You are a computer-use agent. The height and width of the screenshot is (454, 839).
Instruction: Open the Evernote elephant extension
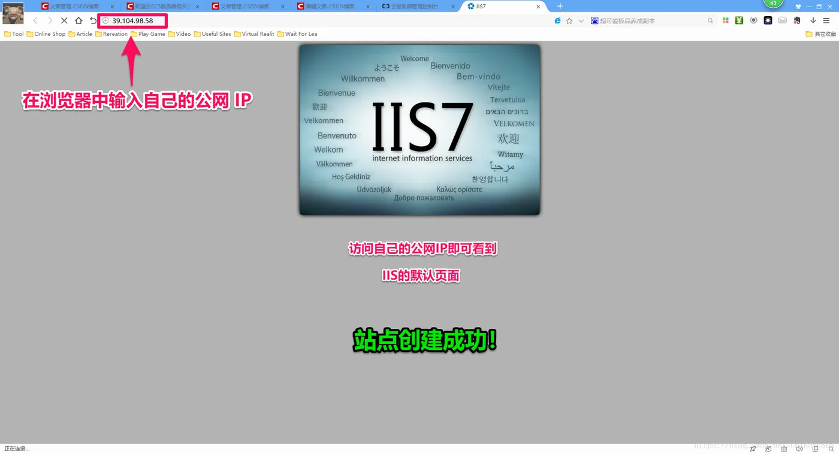tap(796, 20)
